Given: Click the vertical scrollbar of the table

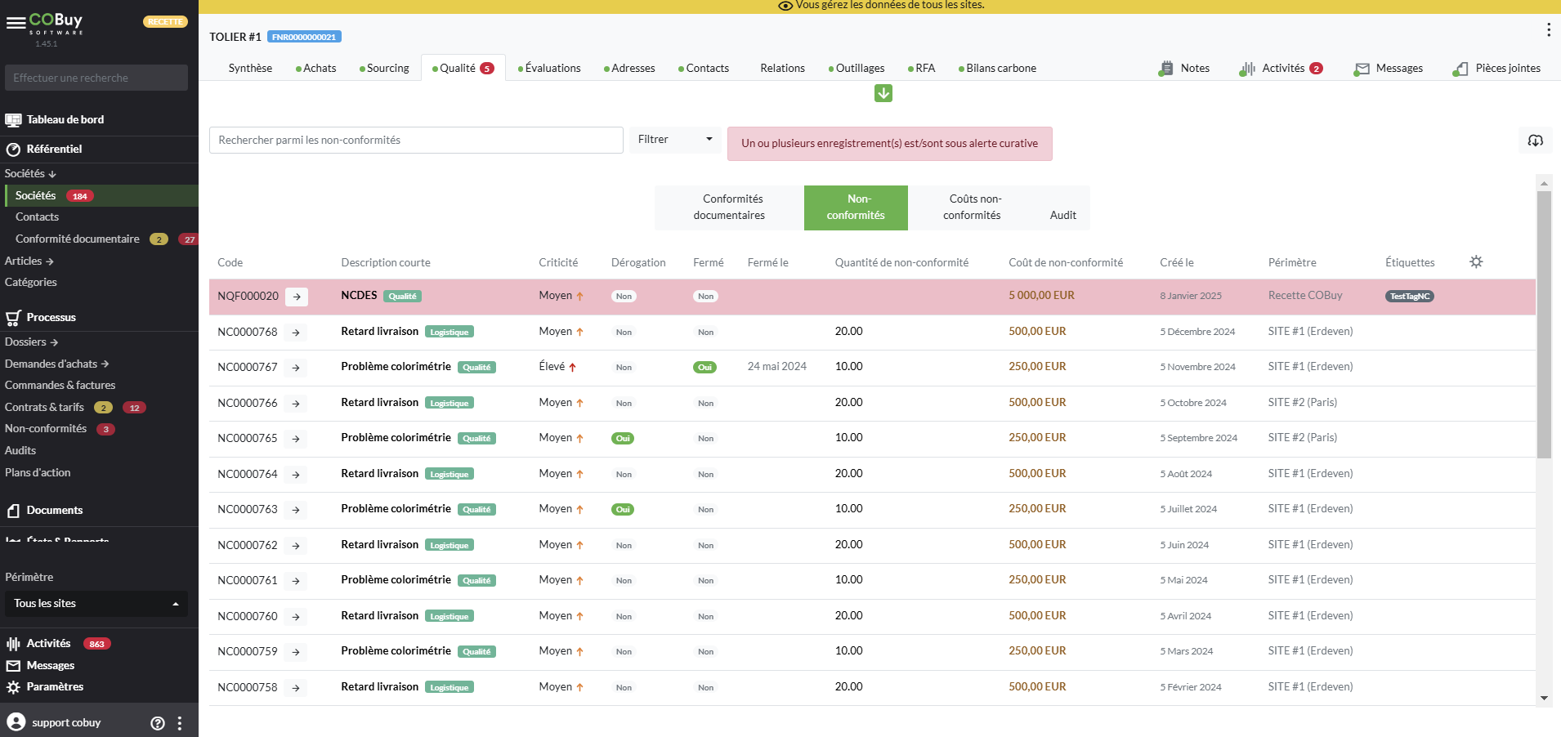Looking at the screenshot, I should point(1544,324).
